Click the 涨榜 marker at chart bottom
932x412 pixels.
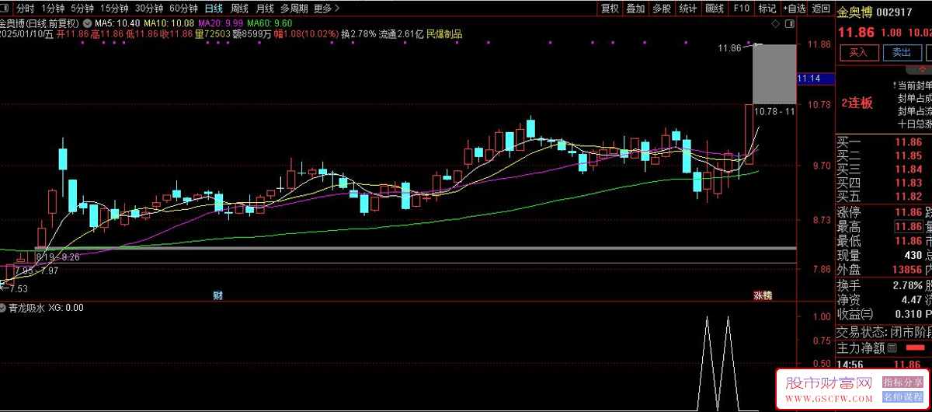(x=763, y=295)
